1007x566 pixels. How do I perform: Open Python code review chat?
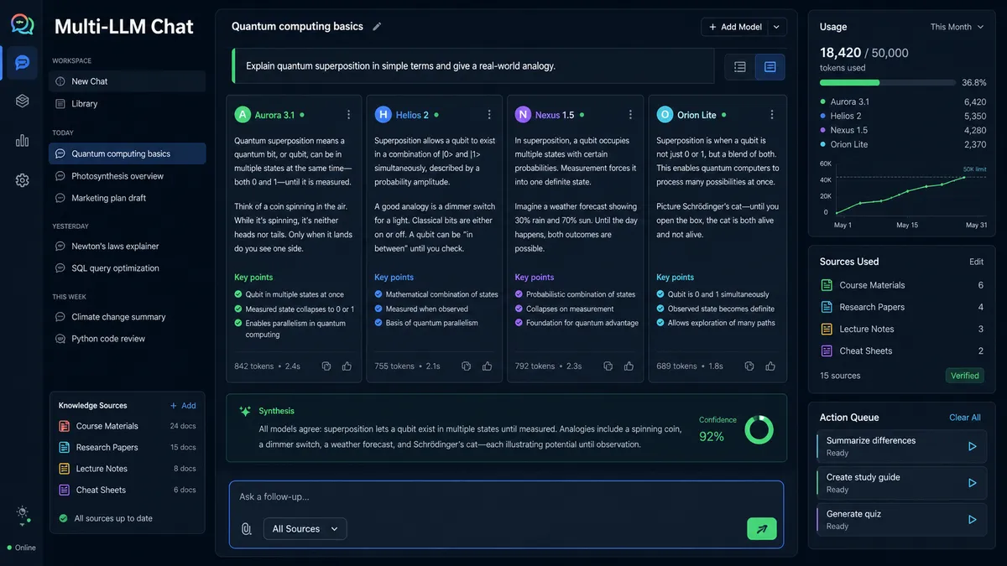(127, 339)
